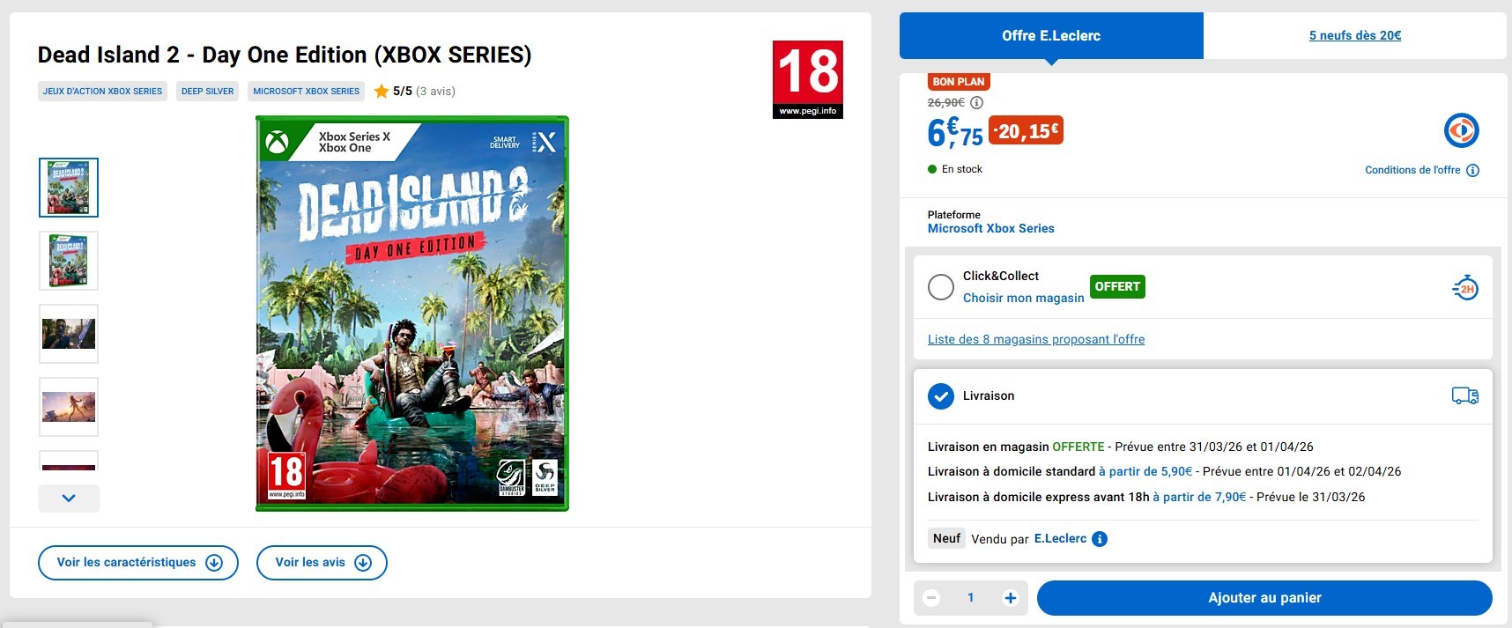
Task: Select the third gameplay screenshot thumbnail
Action: tap(69, 334)
